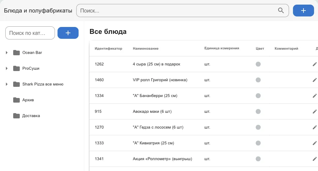Open the Архив folder icon
The width and height of the screenshot is (318, 171).
point(16,100)
